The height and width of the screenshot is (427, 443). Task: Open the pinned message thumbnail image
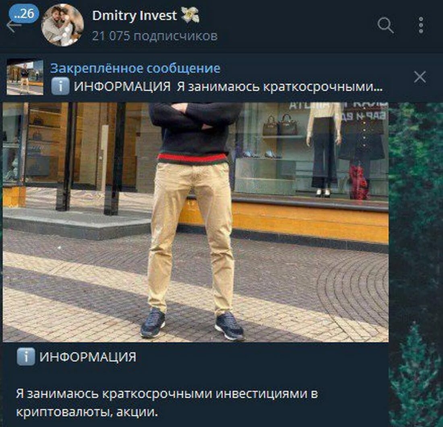pyautogui.click(x=25, y=77)
